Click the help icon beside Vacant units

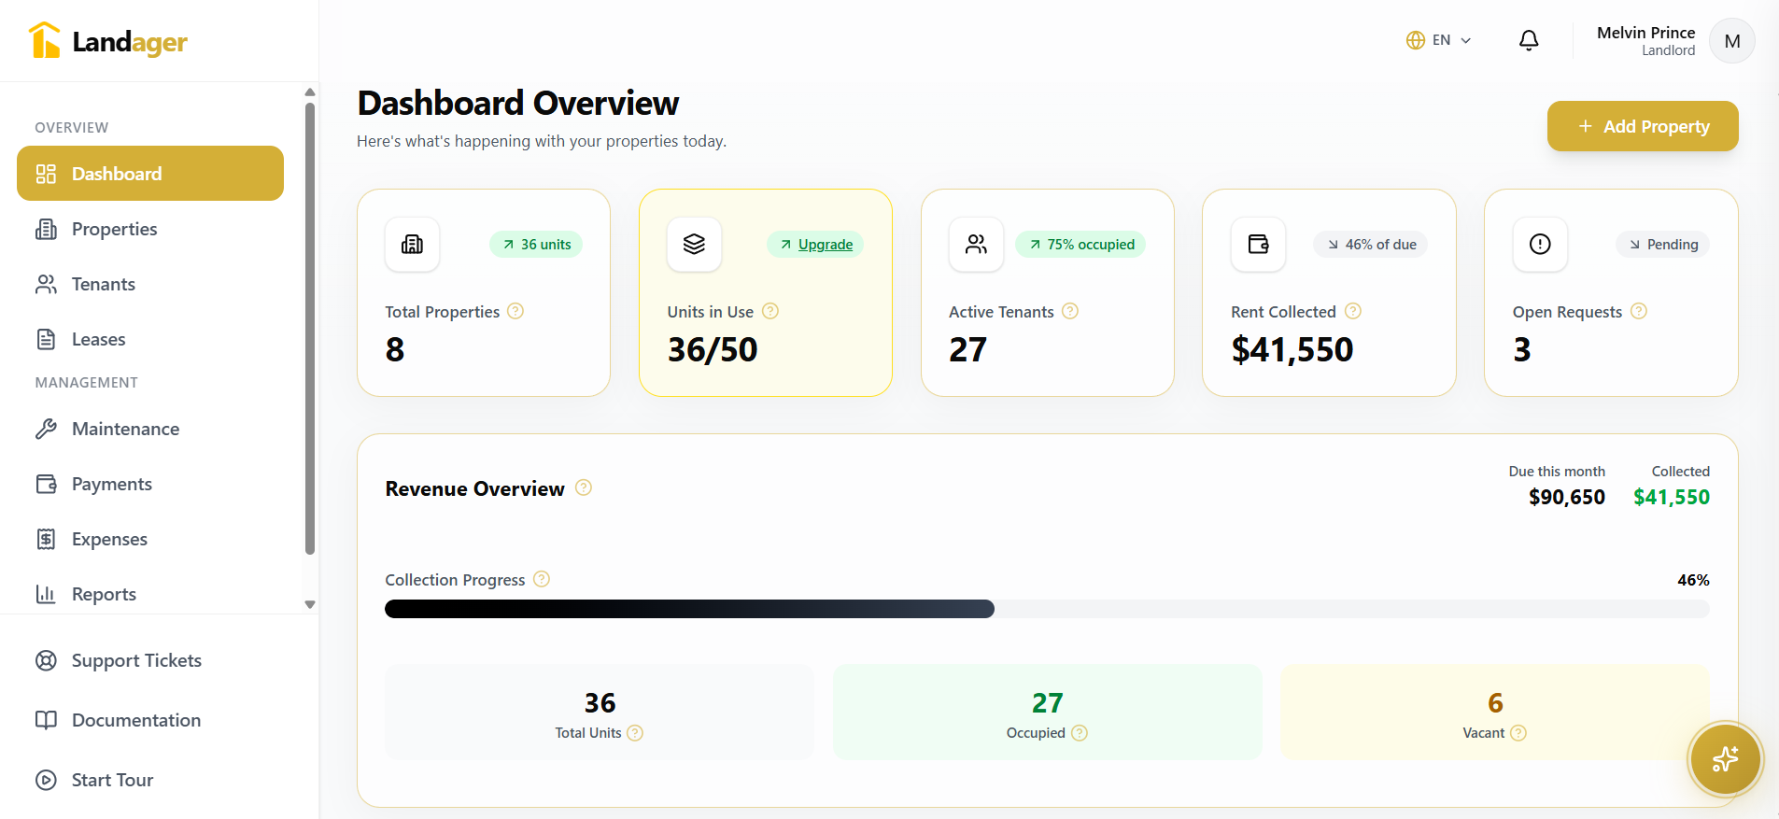click(1518, 733)
